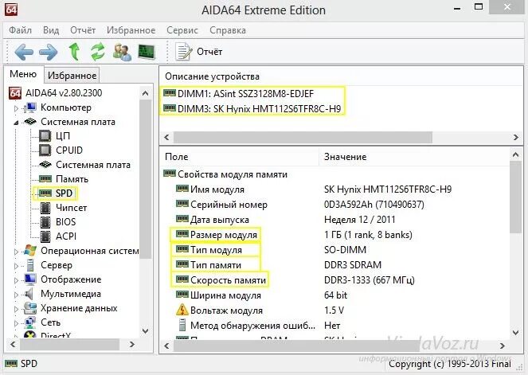Click the DDR3-1333 (667 МГц) value
The height and width of the screenshot is (375, 528).
[x=369, y=280]
